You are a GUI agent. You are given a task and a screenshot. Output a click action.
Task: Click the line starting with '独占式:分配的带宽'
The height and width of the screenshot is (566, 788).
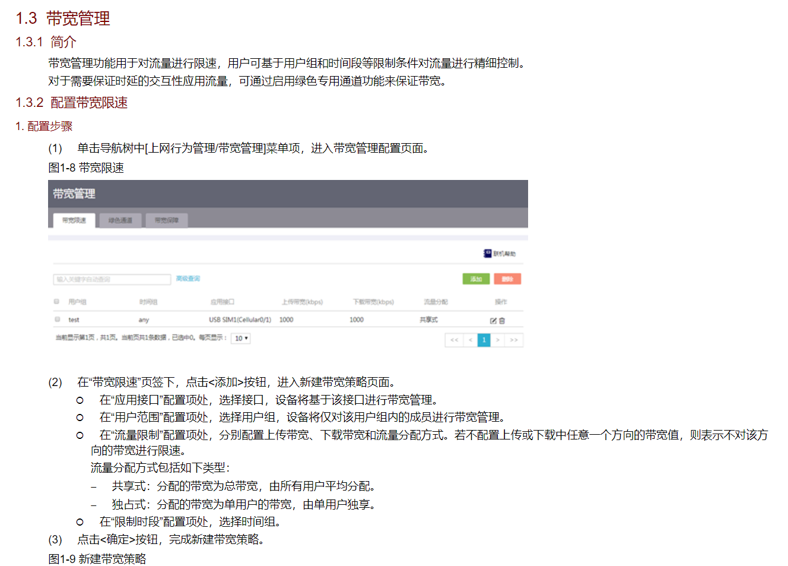click(244, 505)
